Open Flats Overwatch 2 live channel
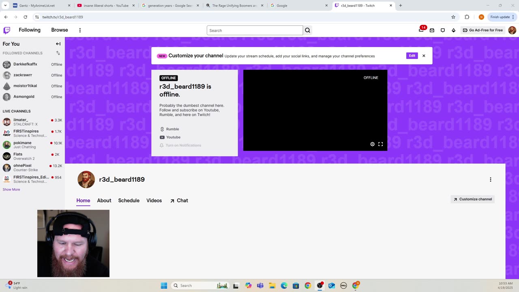This screenshot has width=519, height=292. 32,156
